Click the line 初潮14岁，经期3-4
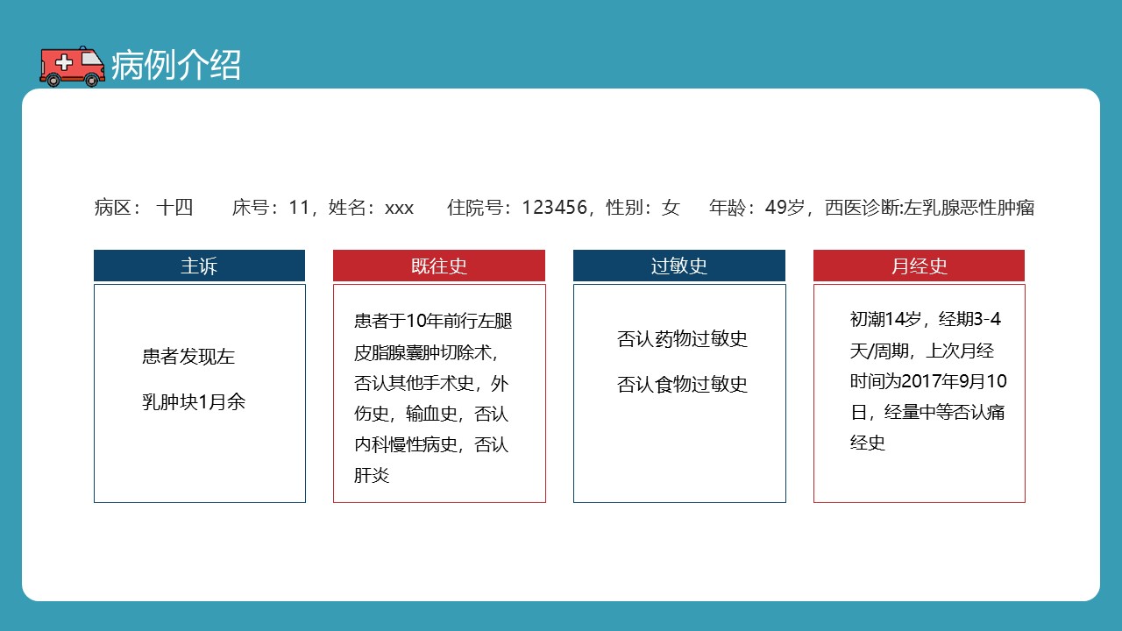1122x631 pixels. [926, 319]
